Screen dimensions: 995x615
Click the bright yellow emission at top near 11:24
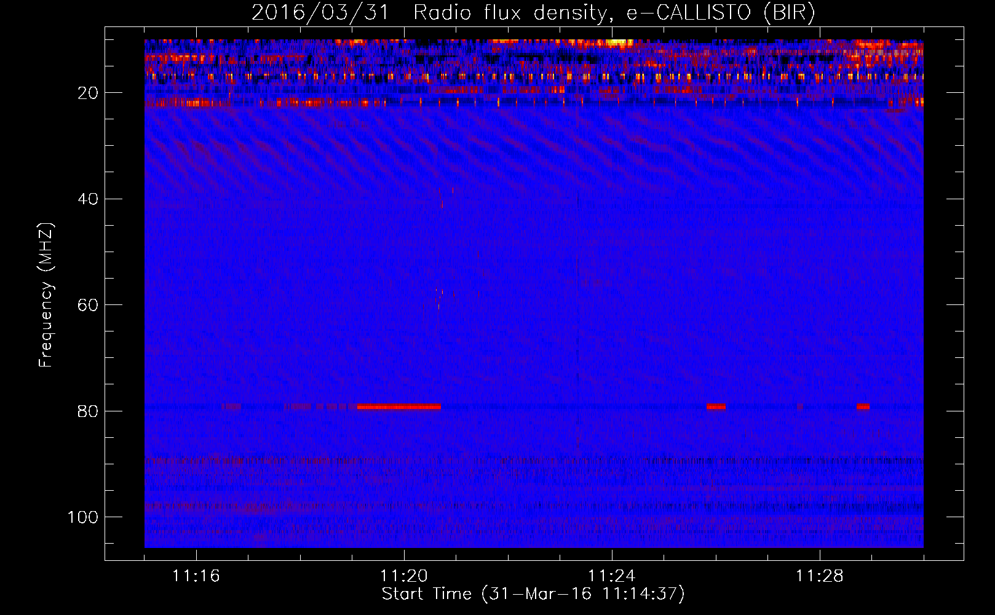619,43
